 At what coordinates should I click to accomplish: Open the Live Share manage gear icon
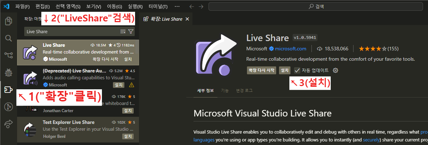335,70
